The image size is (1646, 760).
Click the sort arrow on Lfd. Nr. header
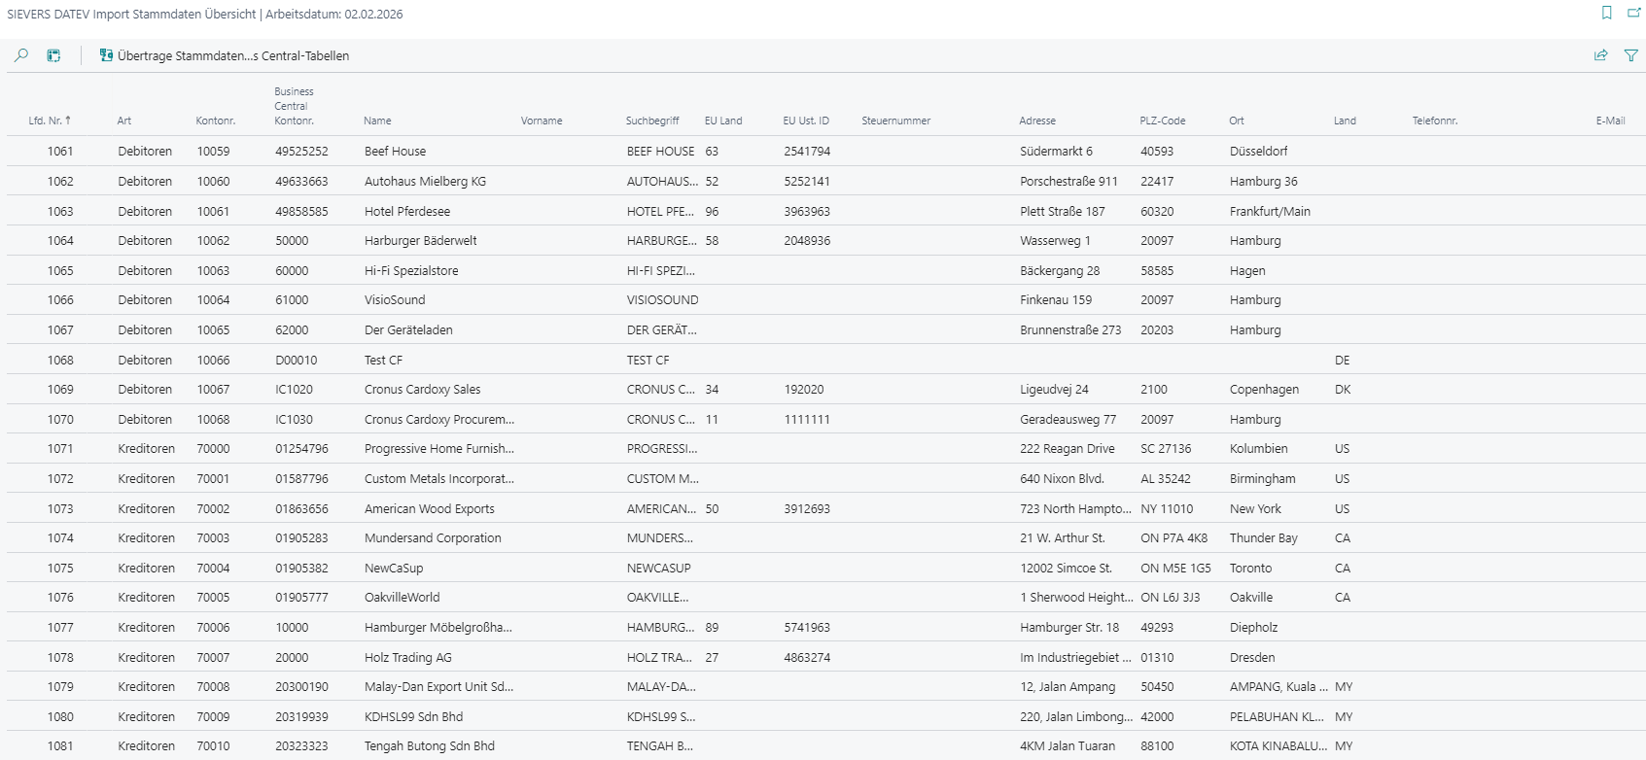(68, 121)
